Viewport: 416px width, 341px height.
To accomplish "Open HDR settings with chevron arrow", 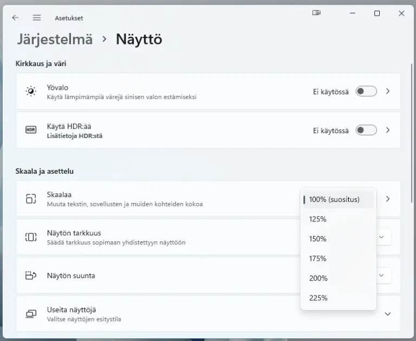I will (388, 130).
